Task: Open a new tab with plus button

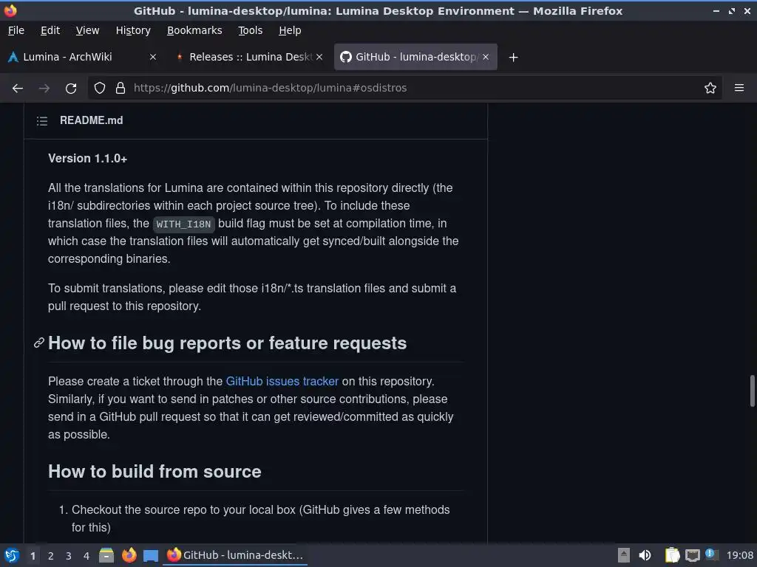Action: (x=513, y=58)
